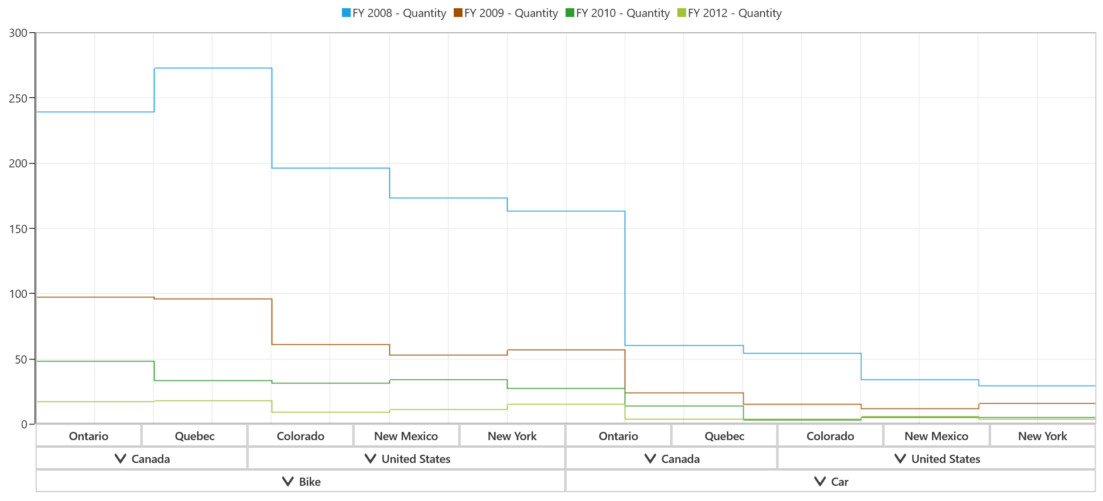The image size is (1103, 501).
Task: Select New York label under Car
Action: click(x=1042, y=436)
